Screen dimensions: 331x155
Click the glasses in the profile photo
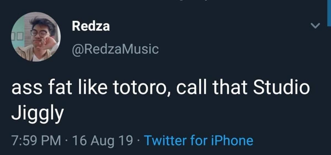tap(39, 33)
